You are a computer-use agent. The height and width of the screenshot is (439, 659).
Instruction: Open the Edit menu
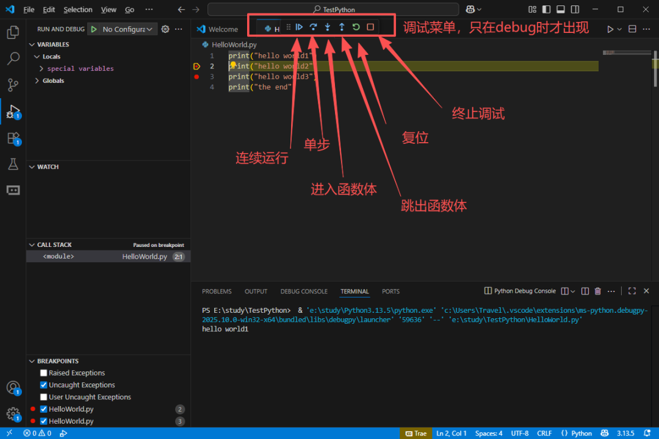pos(49,9)
